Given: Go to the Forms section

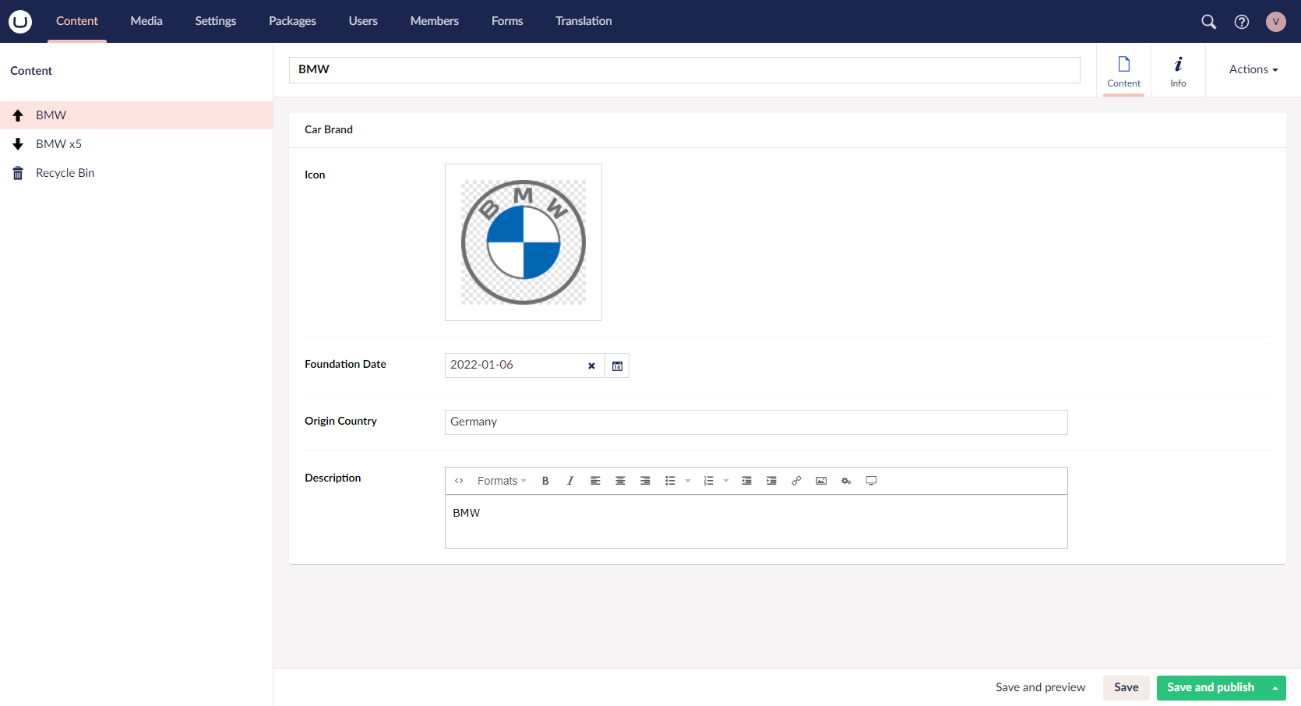Looking at the screenshot, I should pos(507,21).
